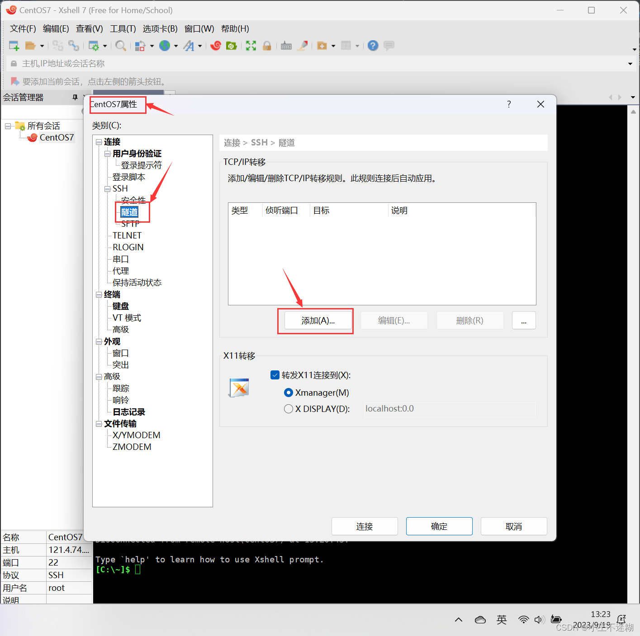Click the 连接 button at dialog bottom
This screenshot has width=640, height=636.
click(365, 526)
